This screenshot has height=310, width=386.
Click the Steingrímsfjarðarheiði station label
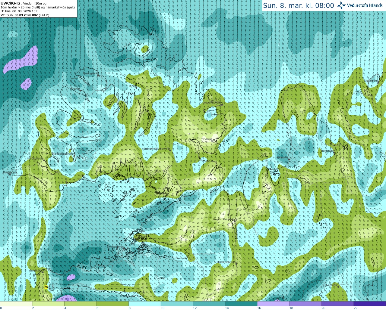tap(156, 149)
